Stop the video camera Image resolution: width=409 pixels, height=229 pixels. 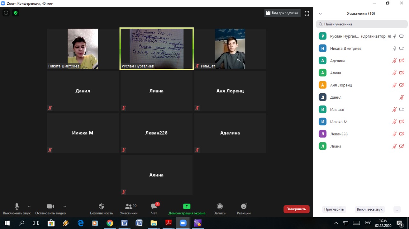pyautogui.click(x=50, y=207)
